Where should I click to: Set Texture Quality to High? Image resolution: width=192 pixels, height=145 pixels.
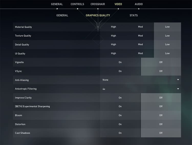pyautogui.click(x=113, y=36)
